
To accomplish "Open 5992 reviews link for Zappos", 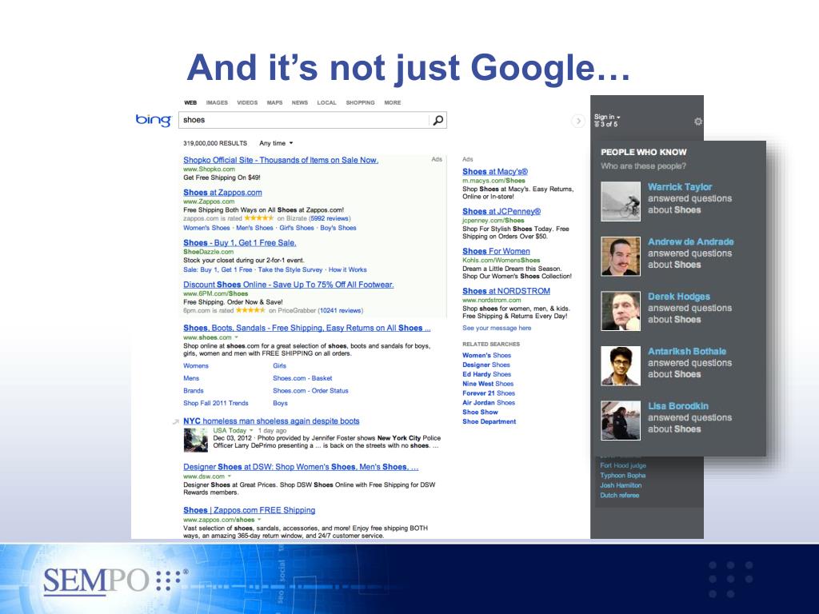I will tap(330, 219).
